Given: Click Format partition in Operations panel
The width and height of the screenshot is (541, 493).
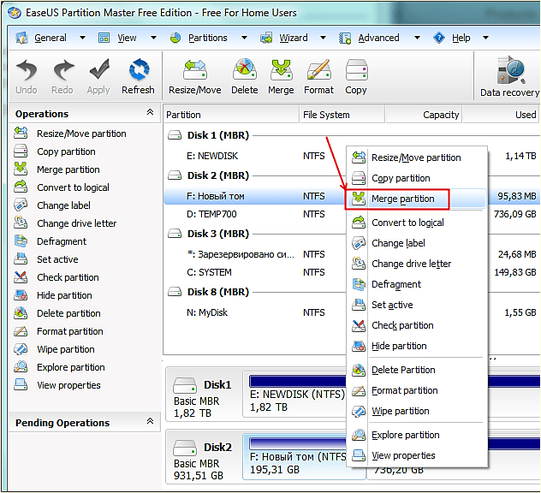Looking at the screenshot, I should (58, 331).
